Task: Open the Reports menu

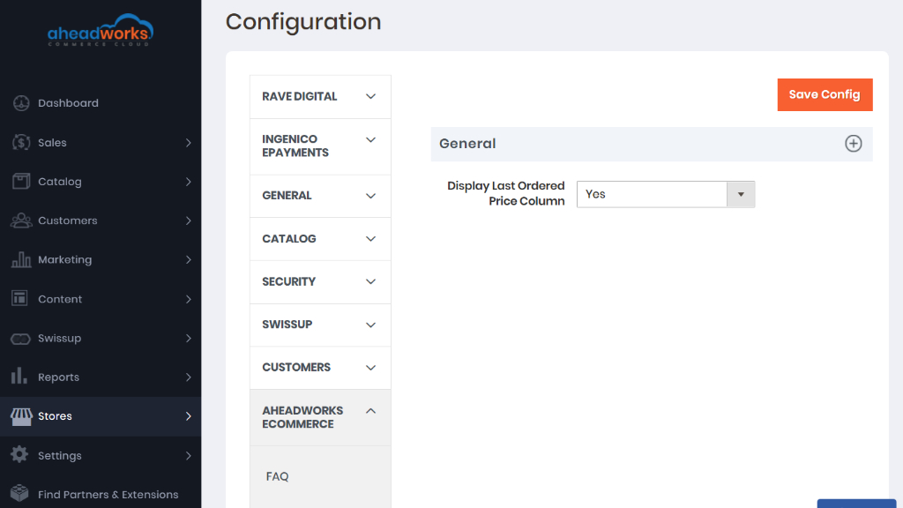Action: (101, 377)
